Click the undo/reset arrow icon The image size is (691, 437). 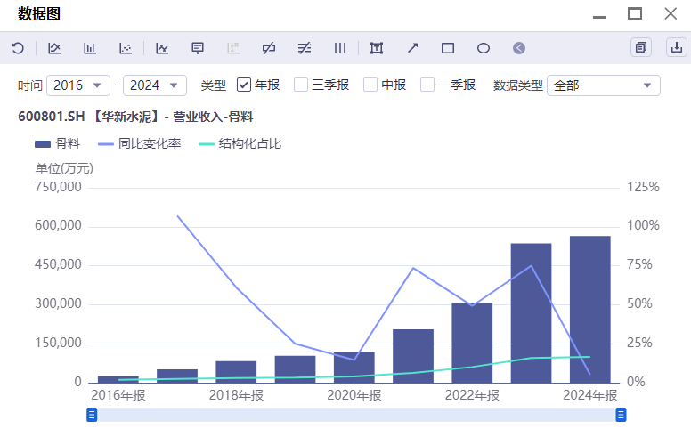(18, 48)
